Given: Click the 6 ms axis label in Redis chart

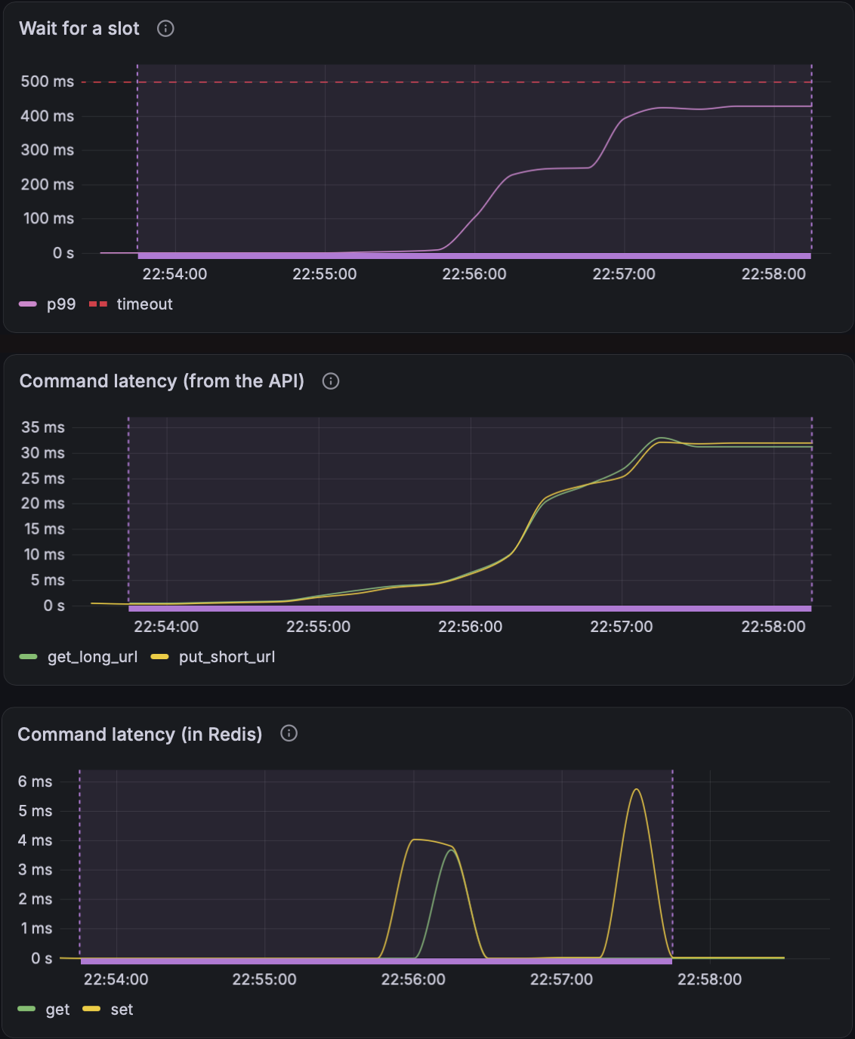Looking at the screenshot, I should (35, 782).
